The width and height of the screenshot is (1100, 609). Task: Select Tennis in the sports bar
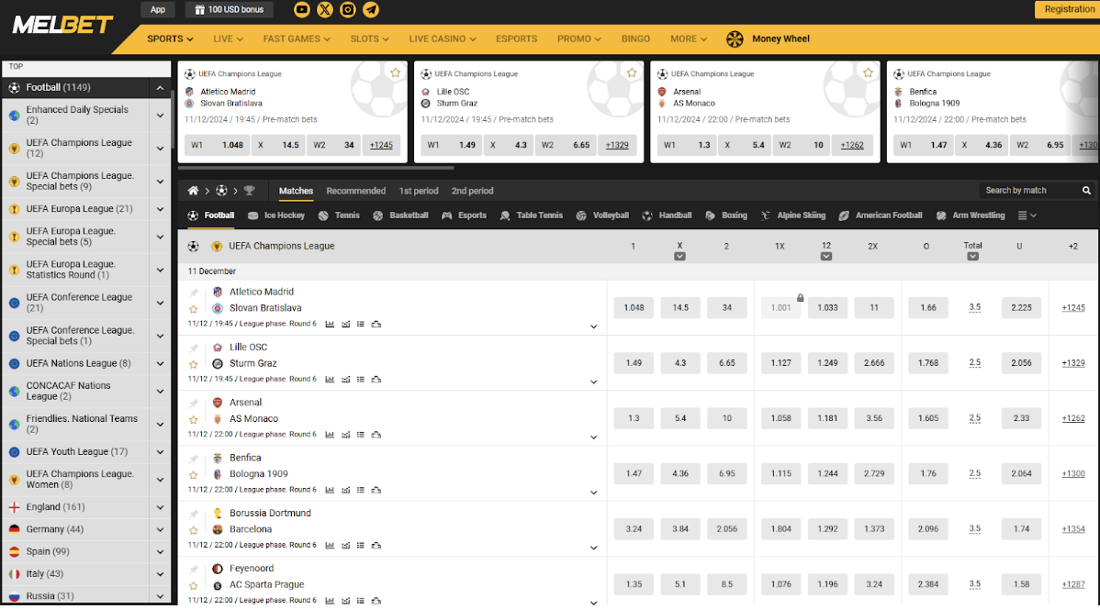point(339,216)
